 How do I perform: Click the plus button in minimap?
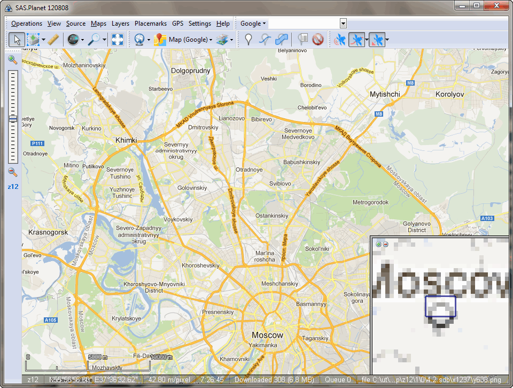(x=378, y=245)
